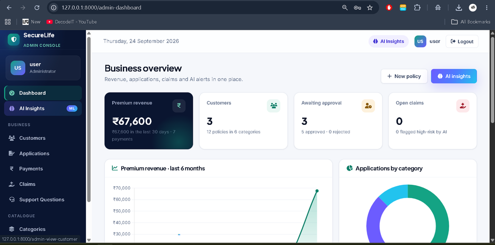
Task: Click the New policy button
Action: click(x=404, y=76)
